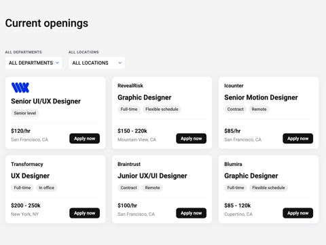
Task: Click the New York, NY location
Action: click(25, 214)
